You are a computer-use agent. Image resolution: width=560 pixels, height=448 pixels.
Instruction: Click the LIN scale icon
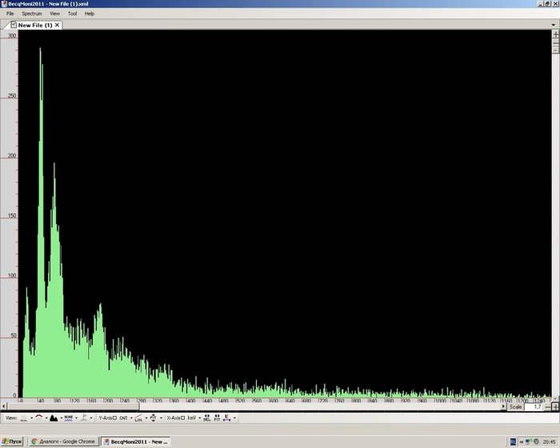coord(138,418)
